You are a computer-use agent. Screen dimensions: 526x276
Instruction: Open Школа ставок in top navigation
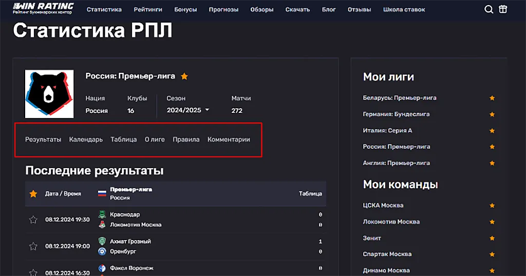[x=404, y=9]
